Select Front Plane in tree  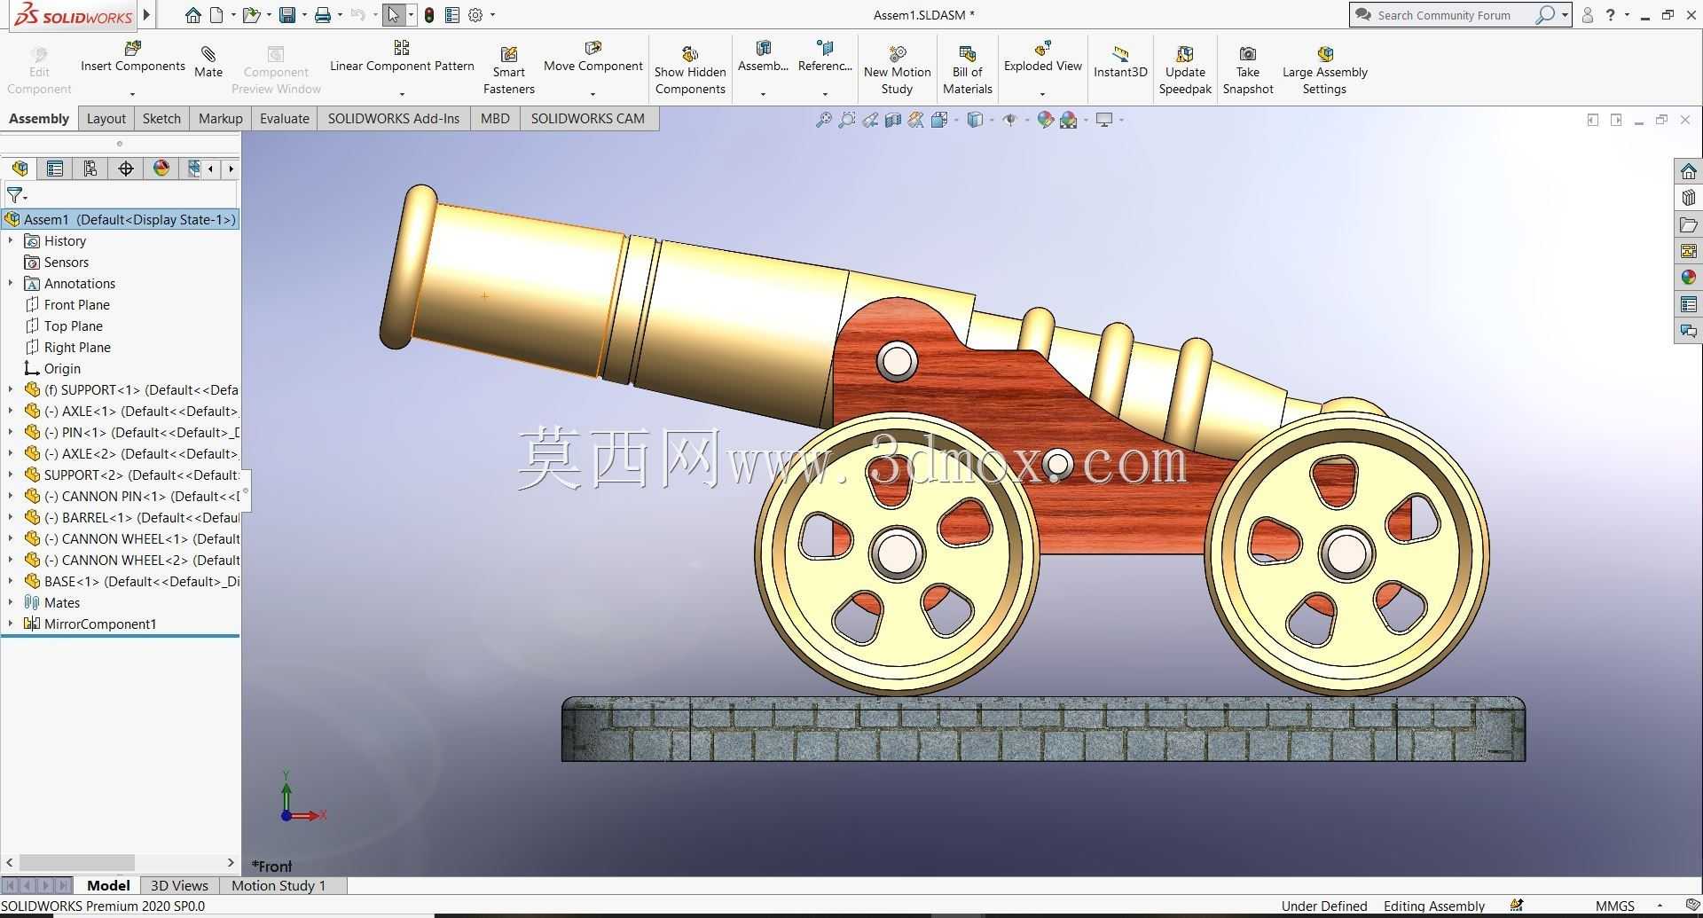77,305
